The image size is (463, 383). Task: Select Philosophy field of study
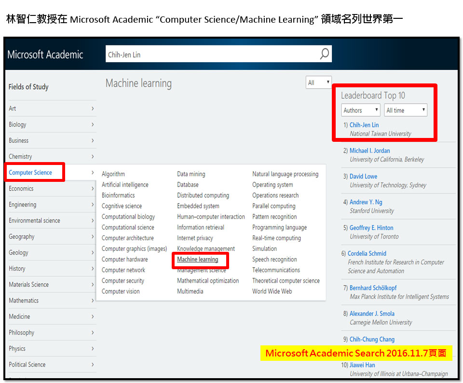22,332
